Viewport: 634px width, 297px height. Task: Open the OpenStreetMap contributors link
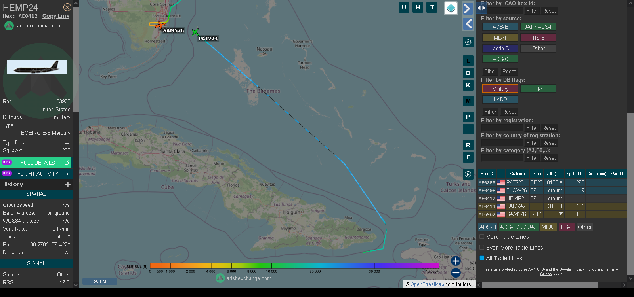click(x=427, y=284)
